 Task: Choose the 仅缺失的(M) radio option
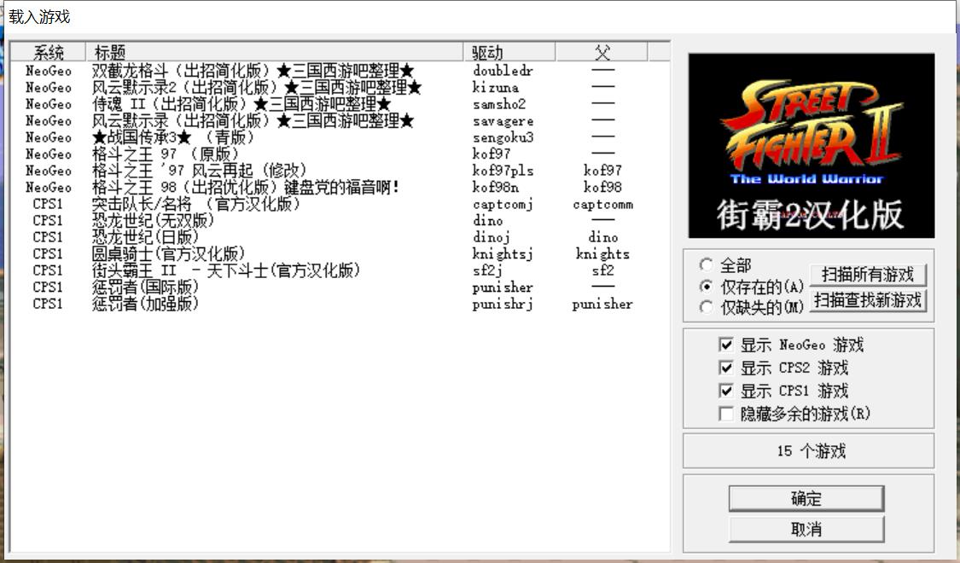point(706,308)
